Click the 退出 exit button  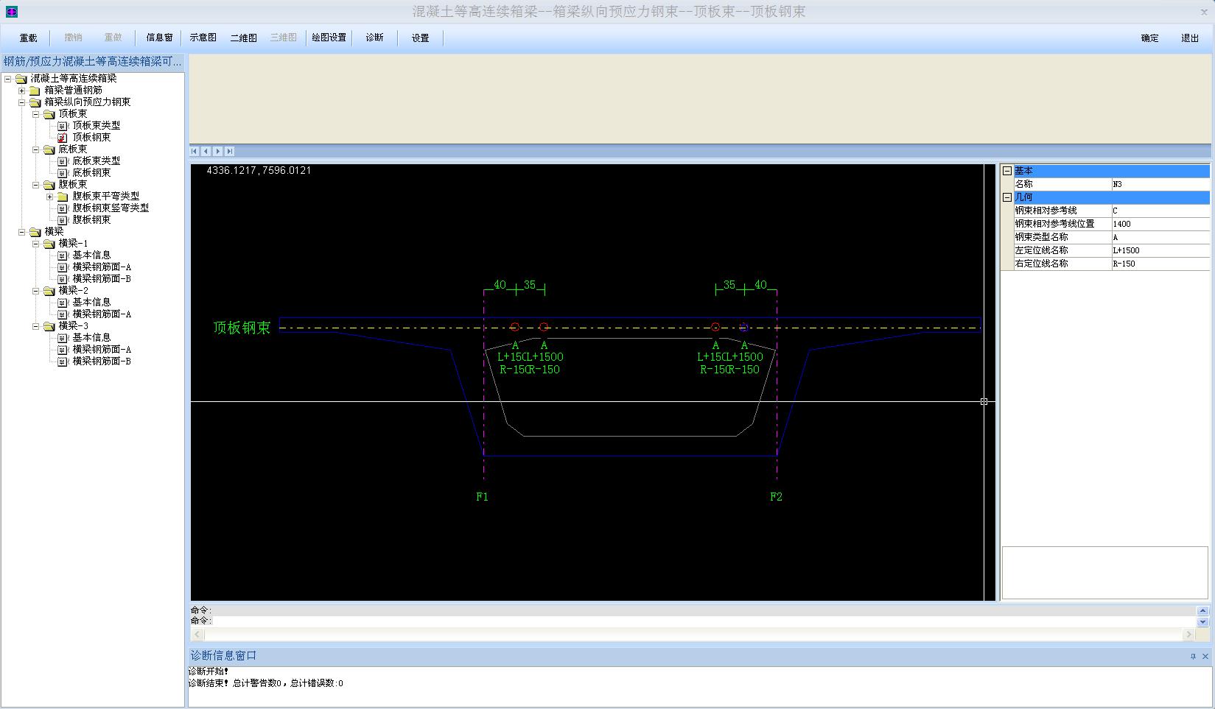[1190, 38]
